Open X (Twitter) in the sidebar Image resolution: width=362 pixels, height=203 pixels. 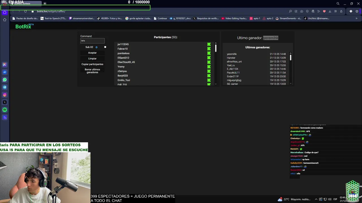pos(5,102)
